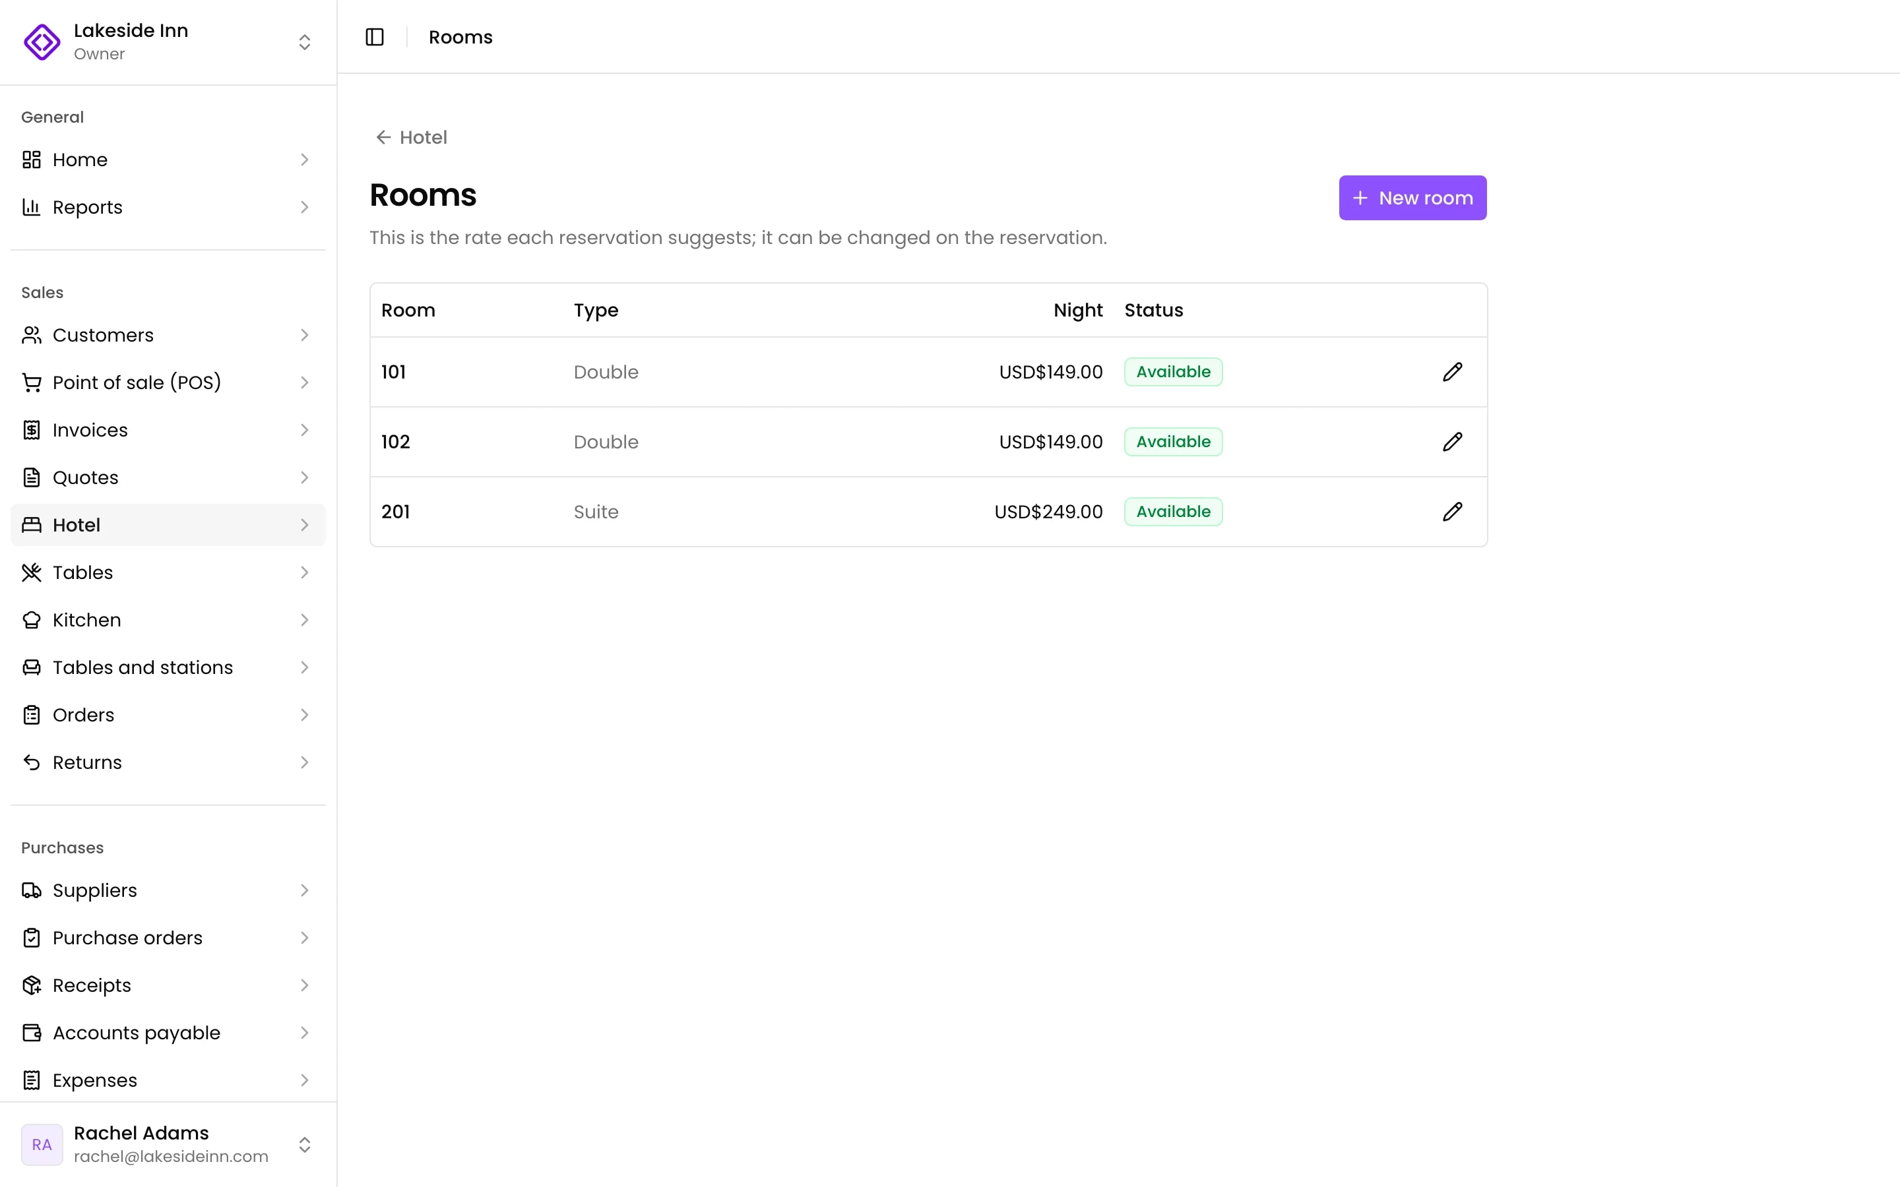This screenshot has width=1900, height=1187.
Task: Open the Reports chart icon
Action: (32, 207)
